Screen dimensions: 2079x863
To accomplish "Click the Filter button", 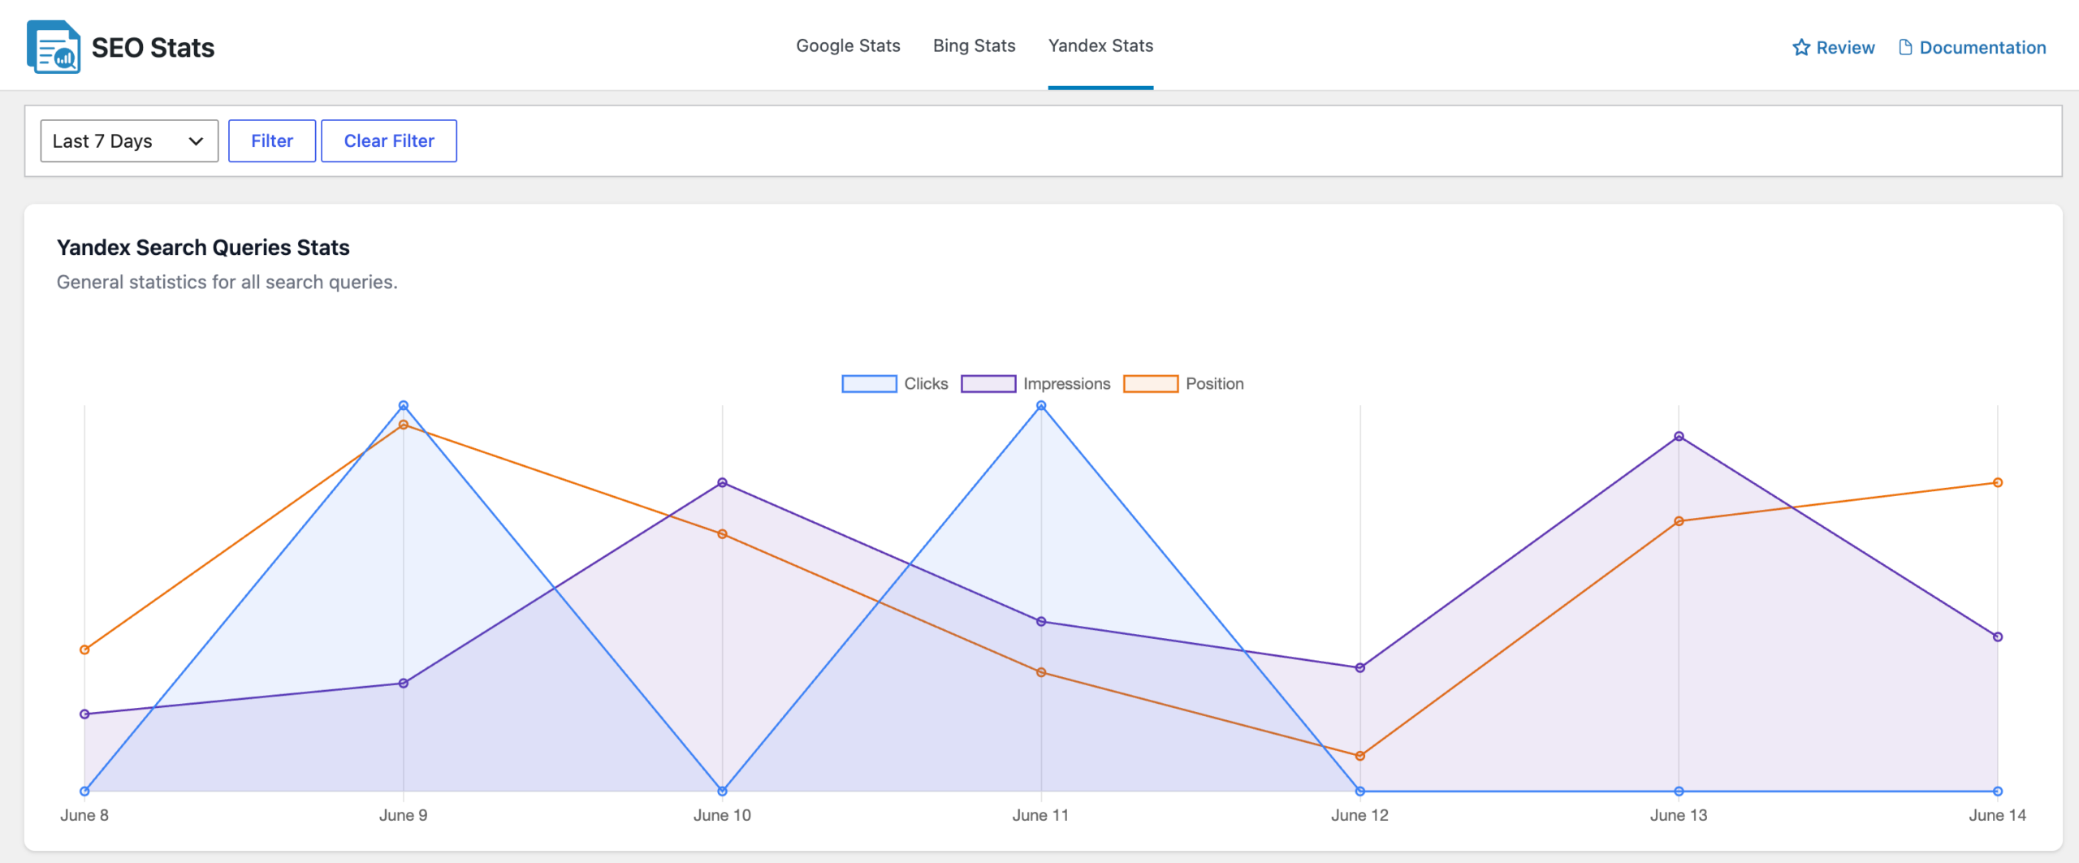I will click(272, 140).
